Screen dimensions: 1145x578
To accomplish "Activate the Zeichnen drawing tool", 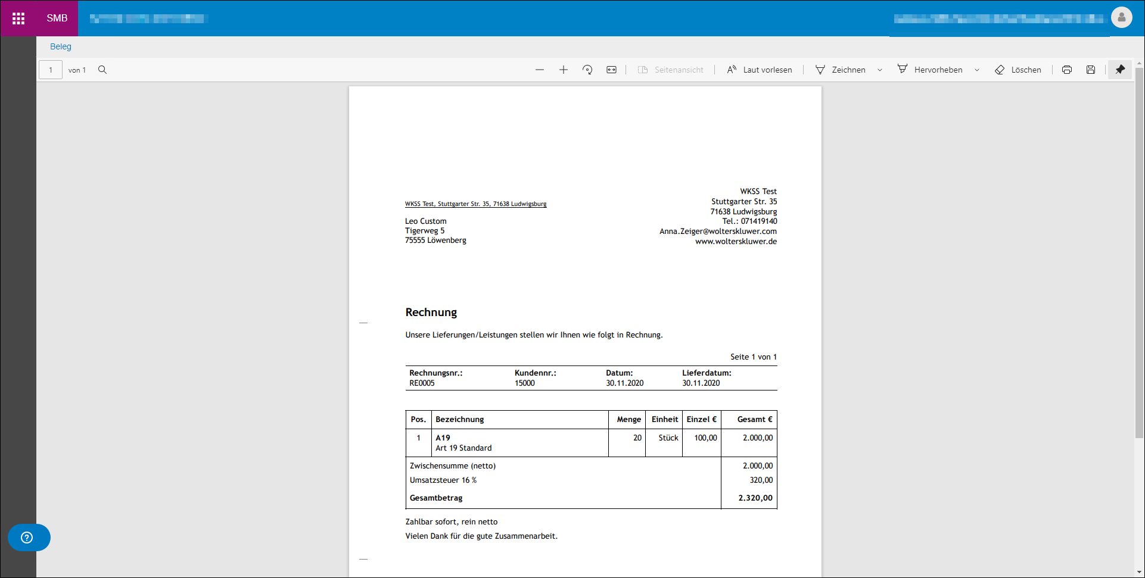I will pyautogui.click(x=840, y=70).
